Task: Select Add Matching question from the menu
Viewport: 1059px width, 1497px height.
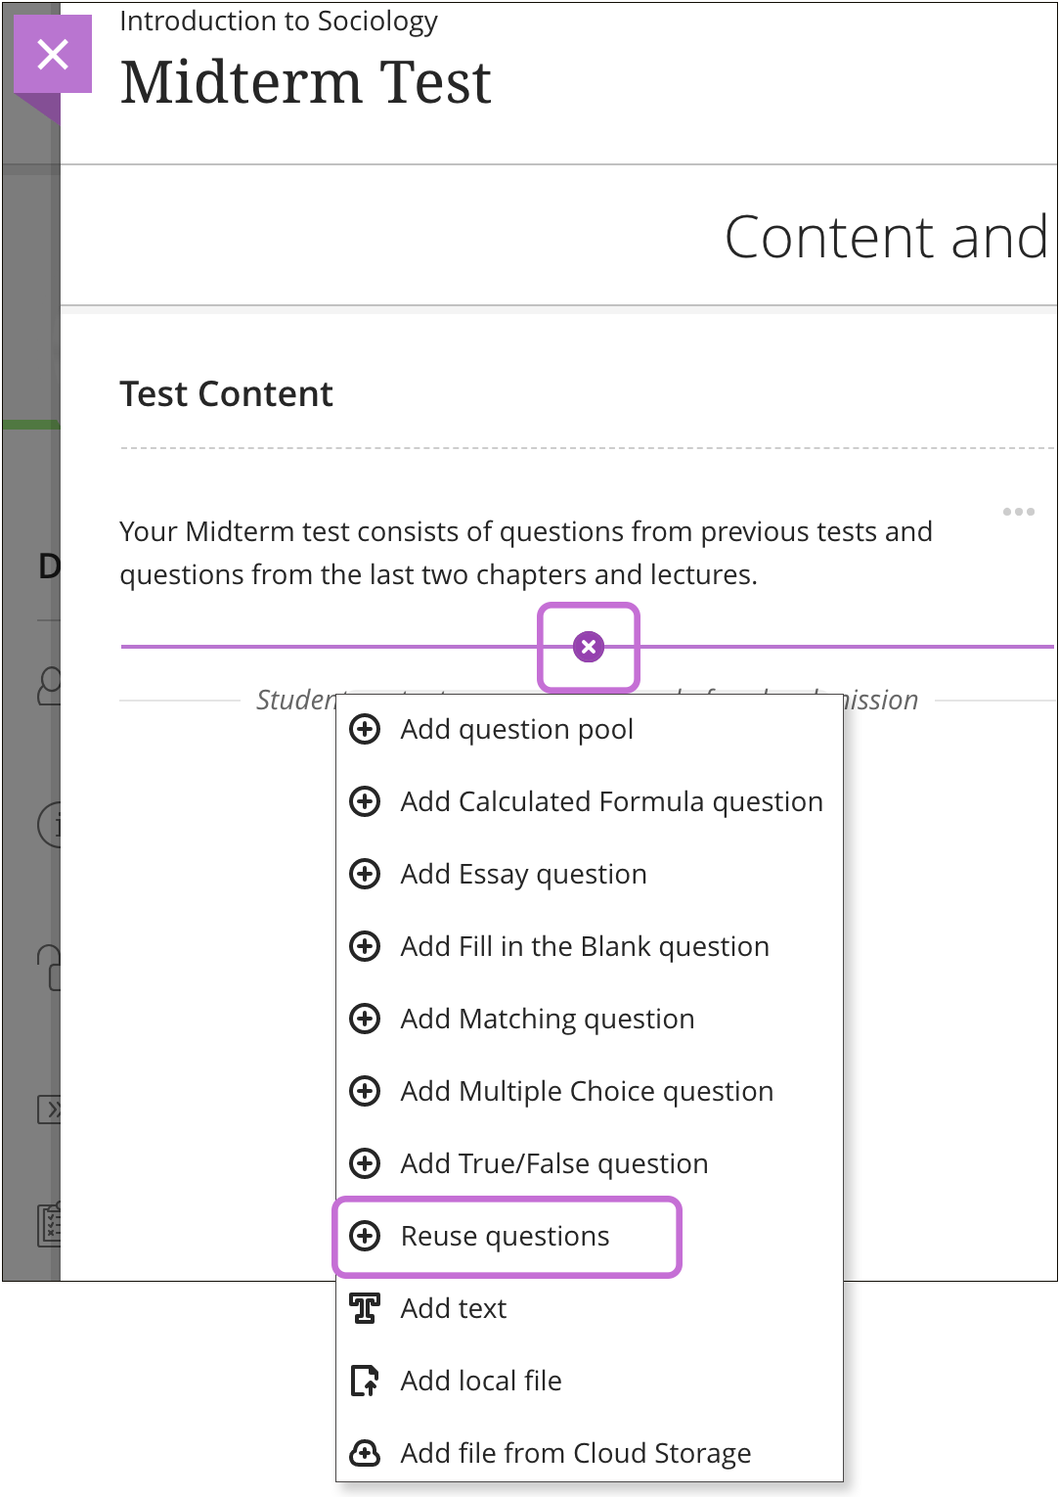Action: [x=547, y=1019]
